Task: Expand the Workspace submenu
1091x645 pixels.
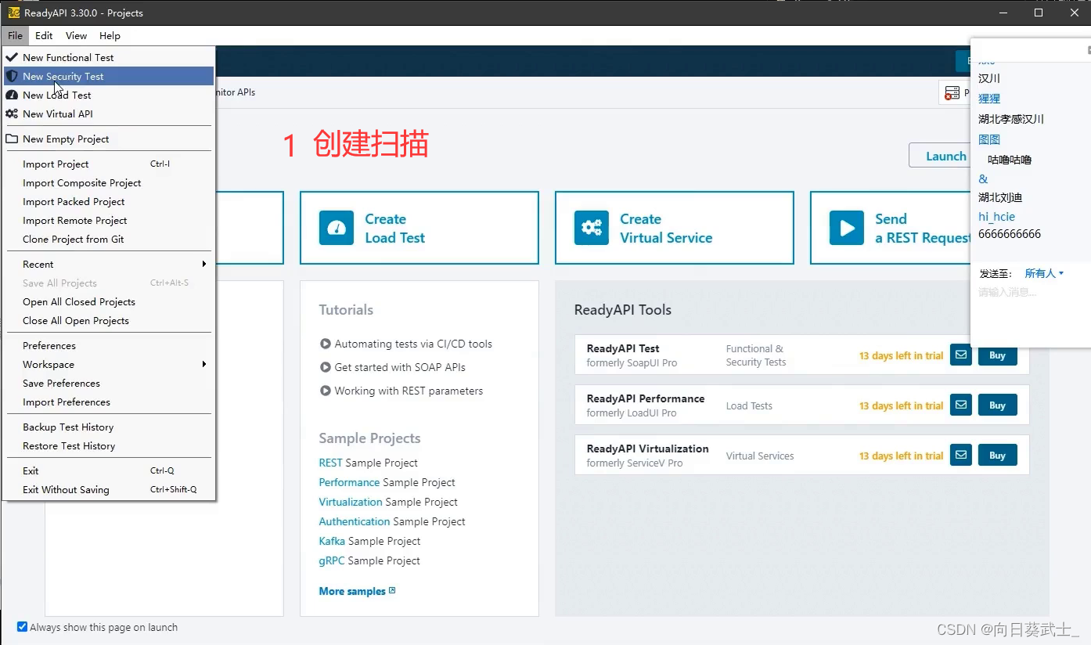Action: [108, 364]
